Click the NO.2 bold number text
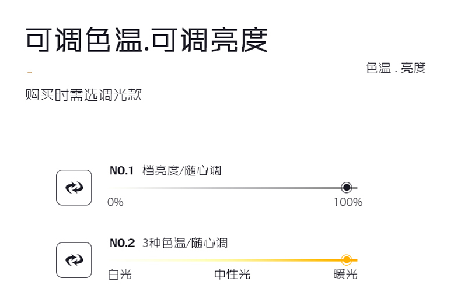 [x=123, y=243]
